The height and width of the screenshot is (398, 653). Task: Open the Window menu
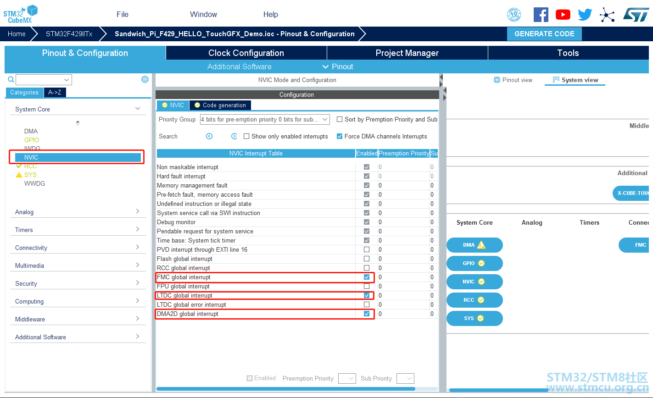(x=203, y=14)
